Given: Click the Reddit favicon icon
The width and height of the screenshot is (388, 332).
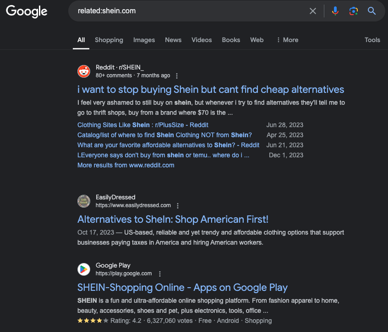Looking at the screenshot, I should [x=84, y=71].
